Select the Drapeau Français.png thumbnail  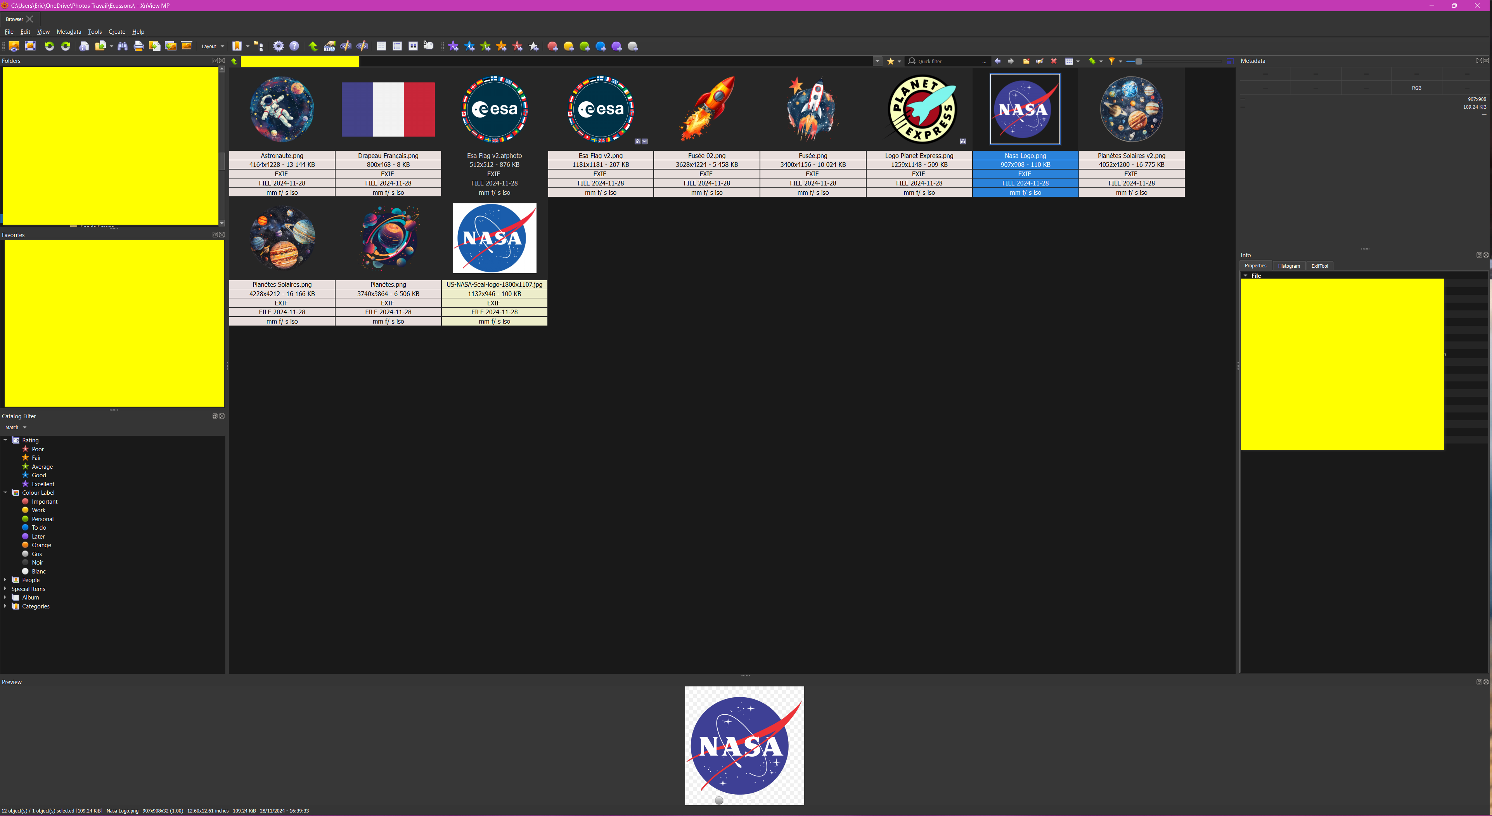tap(388, 109)
